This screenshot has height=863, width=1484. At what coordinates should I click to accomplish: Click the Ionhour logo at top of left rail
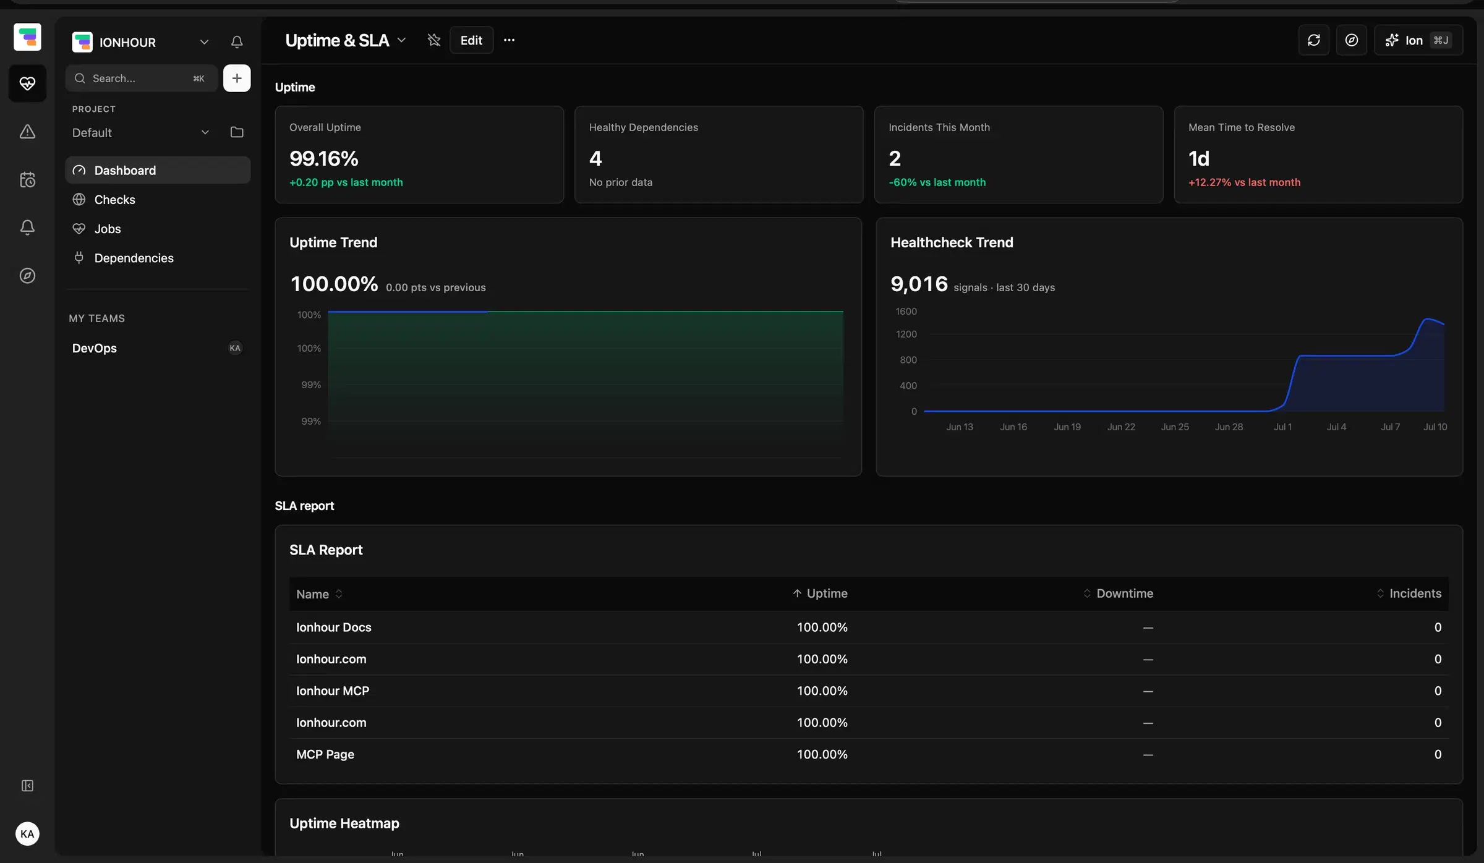[x=27, y=37]
